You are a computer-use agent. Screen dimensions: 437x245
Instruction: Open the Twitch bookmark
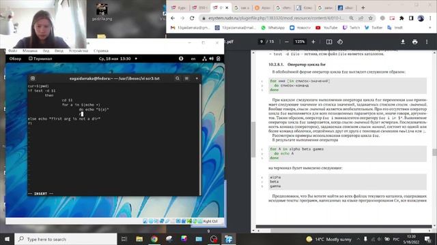[x=351, y=27]
